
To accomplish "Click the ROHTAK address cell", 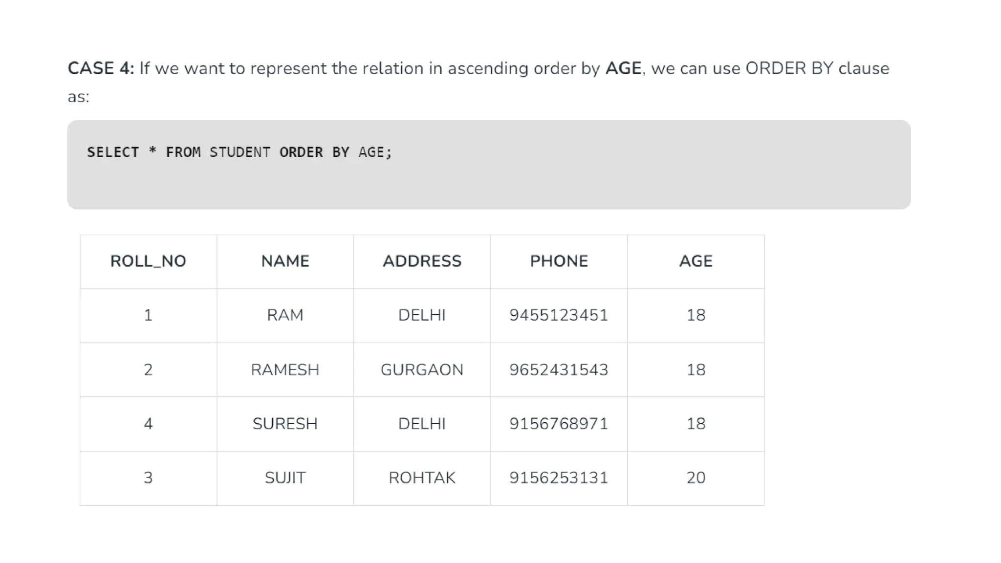I will [x=422, y=478].
